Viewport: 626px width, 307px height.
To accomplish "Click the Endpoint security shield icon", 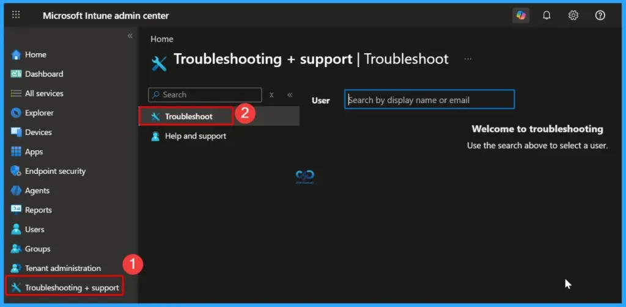I will [x=16, y=171].
